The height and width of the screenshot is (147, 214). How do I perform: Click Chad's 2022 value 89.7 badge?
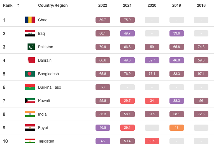pyautogui.click(x=103, y=20)
